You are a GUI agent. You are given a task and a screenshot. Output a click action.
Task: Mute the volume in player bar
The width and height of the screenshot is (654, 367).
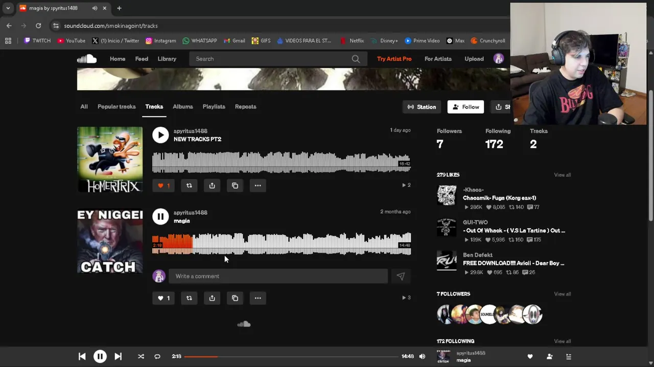pyautogui.click(x=422, y=357)
